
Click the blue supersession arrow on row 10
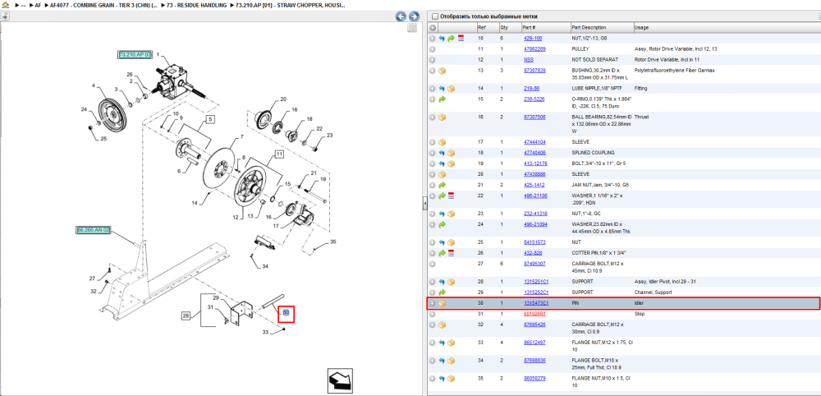tap(442, 39)
